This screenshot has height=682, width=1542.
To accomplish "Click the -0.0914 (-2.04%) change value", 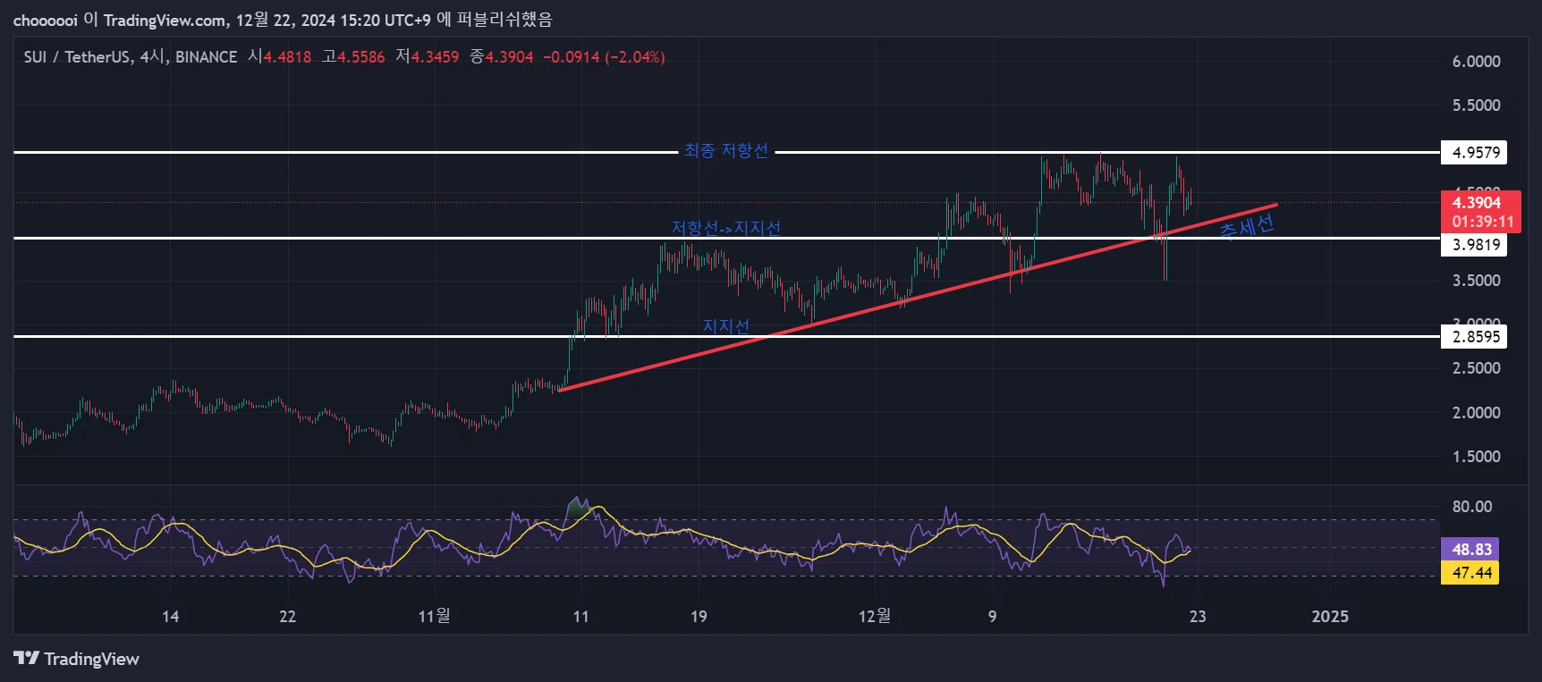I will tap(604, 57).
